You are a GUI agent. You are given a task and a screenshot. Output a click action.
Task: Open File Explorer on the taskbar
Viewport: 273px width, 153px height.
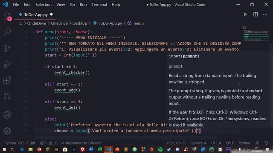30,149
